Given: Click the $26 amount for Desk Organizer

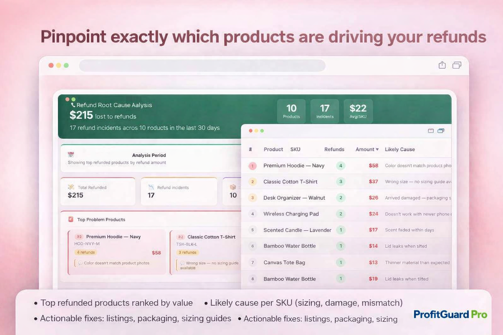Looking at the screenshot, I should pyautogui.click(x=373, y=198).
